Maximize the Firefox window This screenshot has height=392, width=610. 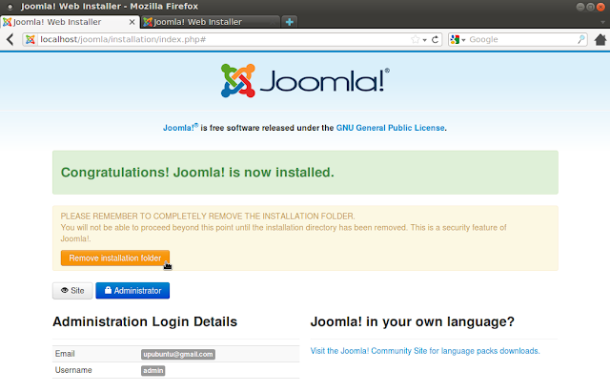pos(590,7)
